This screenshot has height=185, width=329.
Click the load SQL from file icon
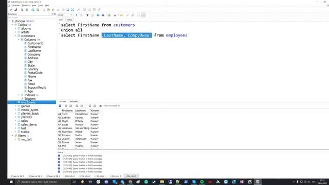tap(121, 15)
